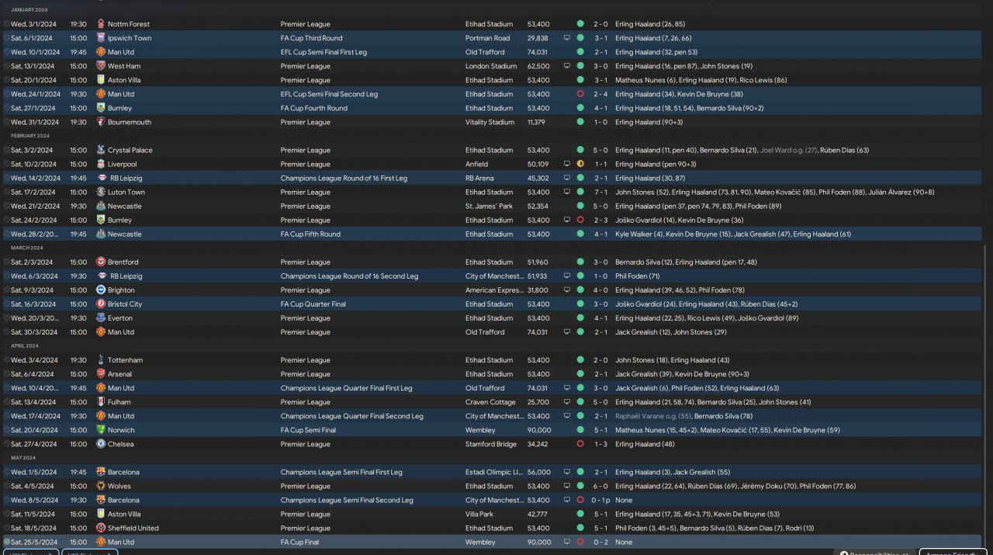Open the 1 - 3 result against Chelsea
993x555 pixels.
click(600, 444)
